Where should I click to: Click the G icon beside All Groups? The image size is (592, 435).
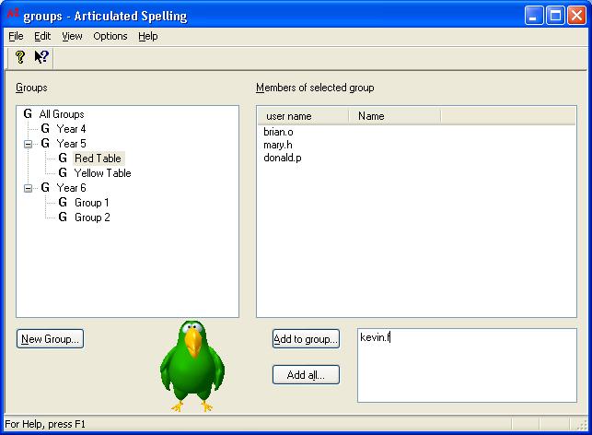tap(28, 114)
